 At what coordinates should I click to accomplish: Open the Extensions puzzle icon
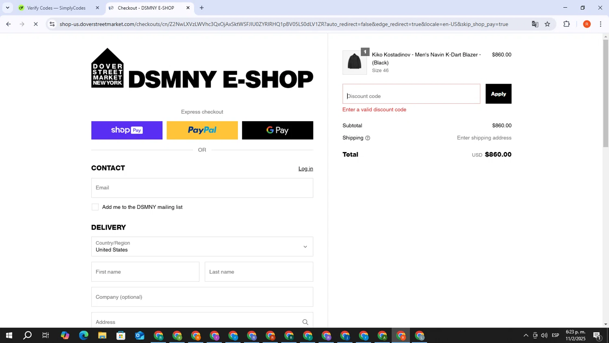click(567, 24)
